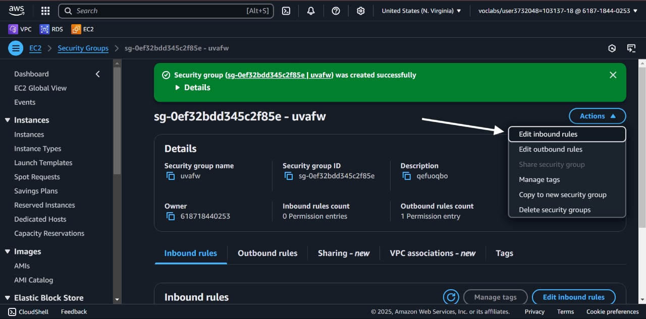Copy the owner account number
The image size is (646, 319).
[x=171, y=216]
